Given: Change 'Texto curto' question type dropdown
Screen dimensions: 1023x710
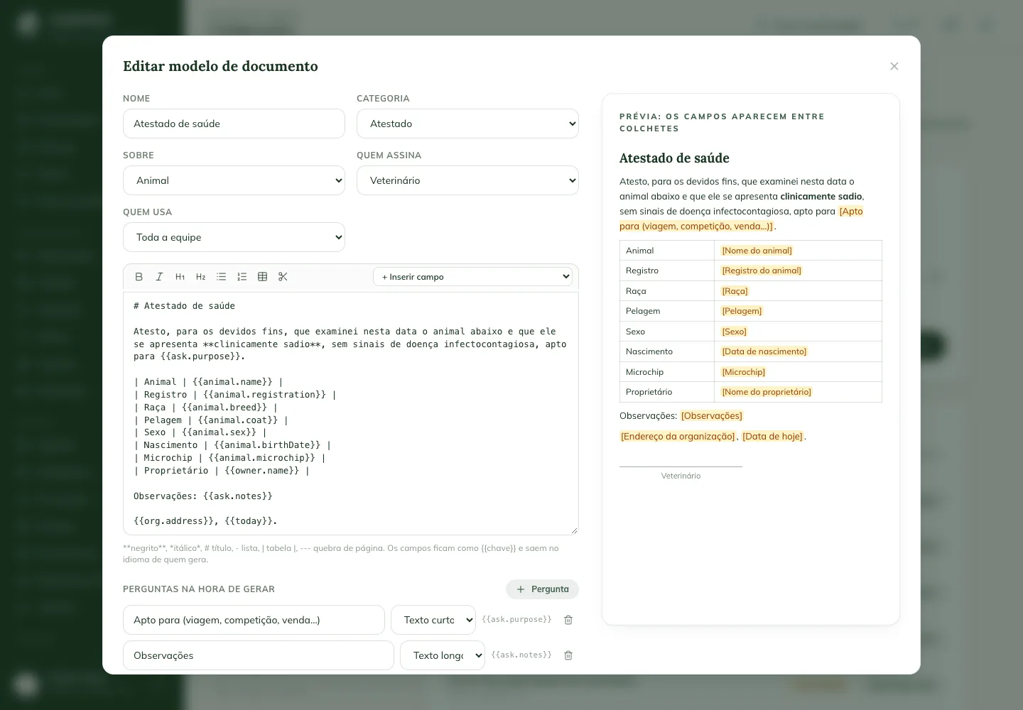Looking at the screenshot, I should 433,620.
